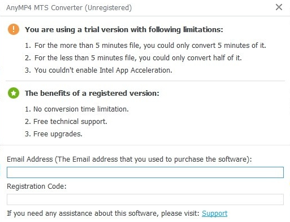290x222 pixels.
Task: Click the orange exclamation warning icon
Action: 14,29
